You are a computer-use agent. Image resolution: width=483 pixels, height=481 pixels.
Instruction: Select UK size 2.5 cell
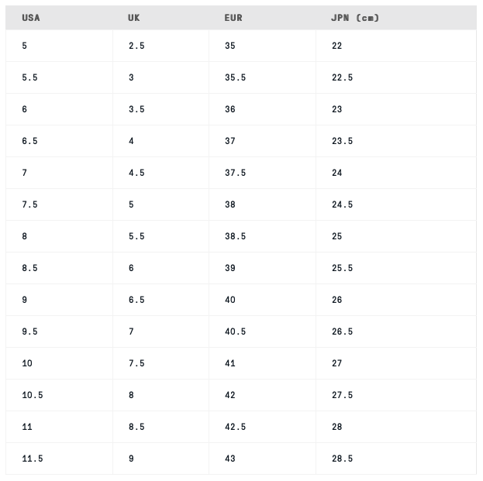point(160,46)
